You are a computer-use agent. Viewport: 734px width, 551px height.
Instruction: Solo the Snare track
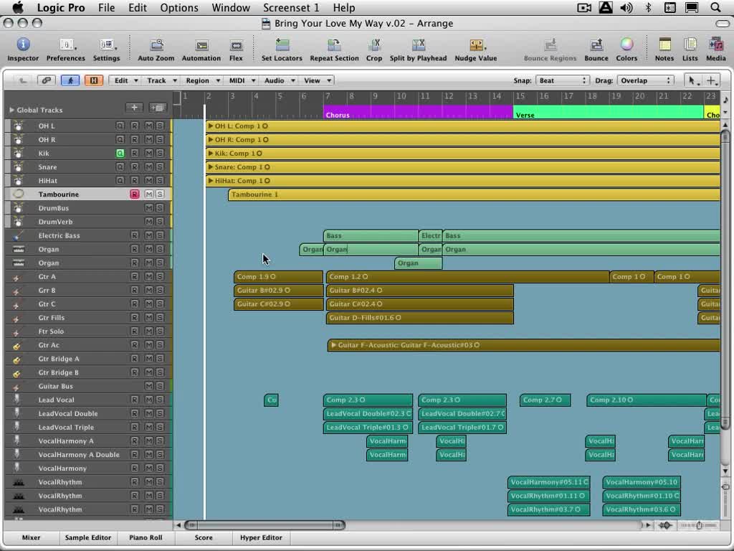click(160, 166)
